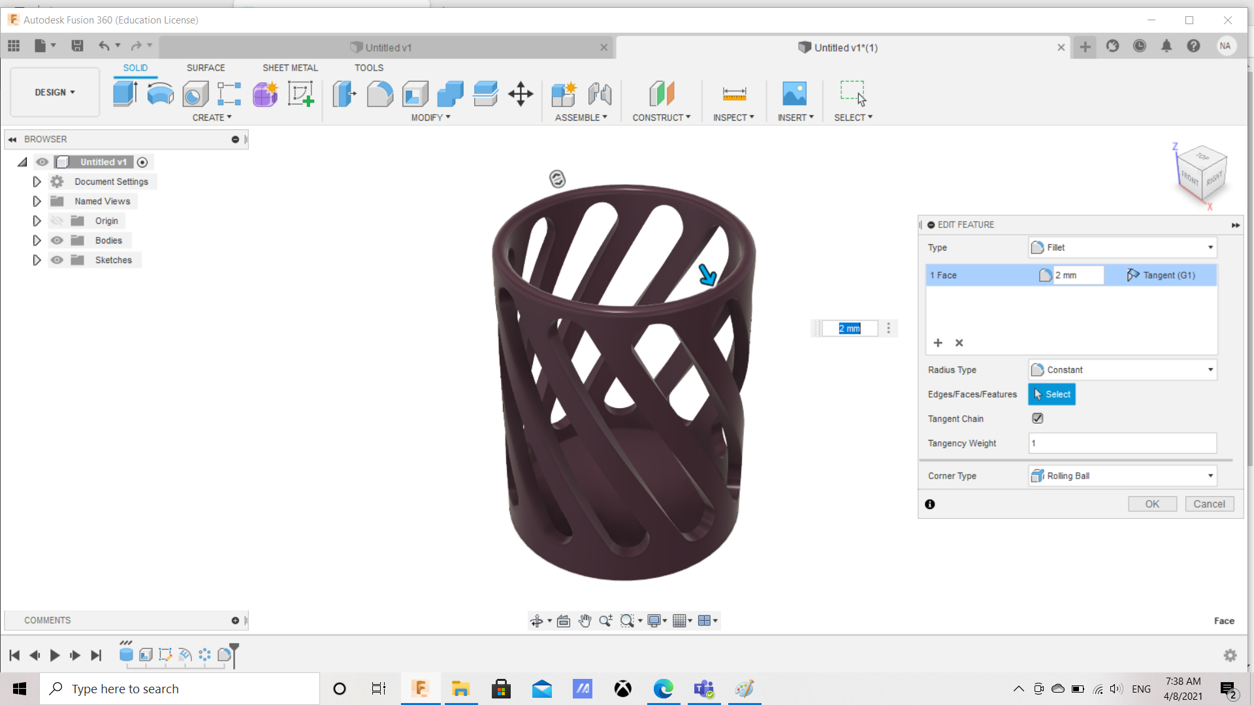Open the Radius Type Constant dropdown
1254x705 pixels.
coord(1122,369)
